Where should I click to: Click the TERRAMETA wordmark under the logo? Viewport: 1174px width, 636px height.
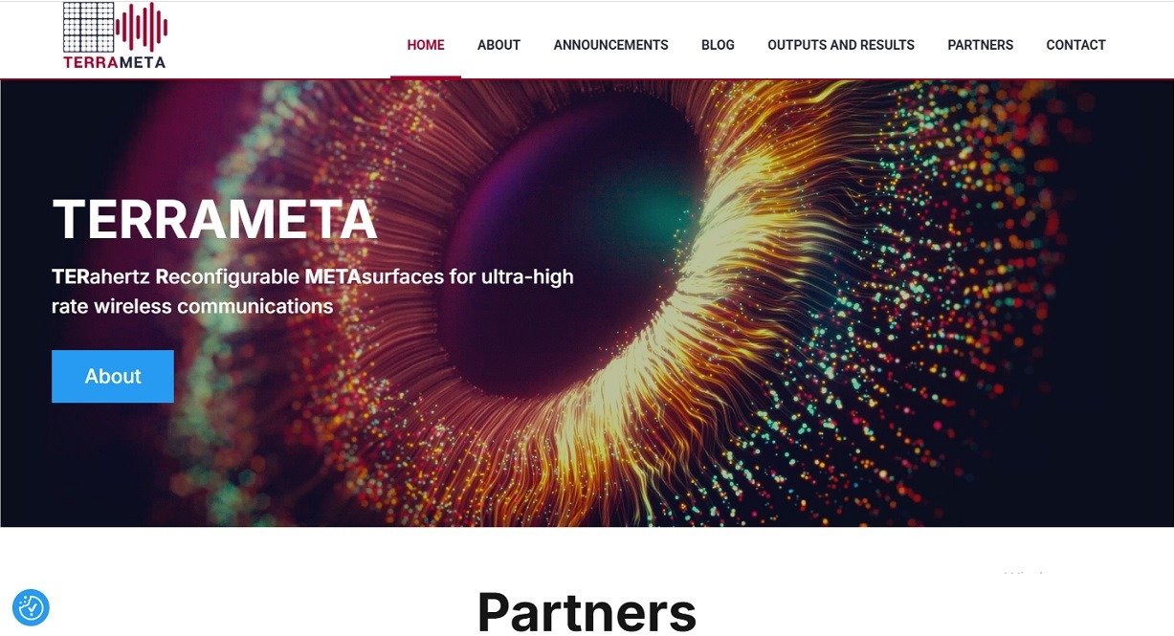click(x=115, y=62)
